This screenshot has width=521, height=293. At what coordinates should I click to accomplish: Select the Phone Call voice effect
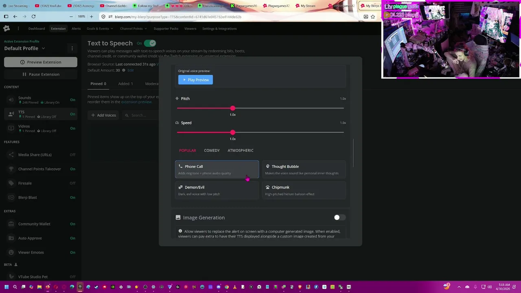click(217, 169)
